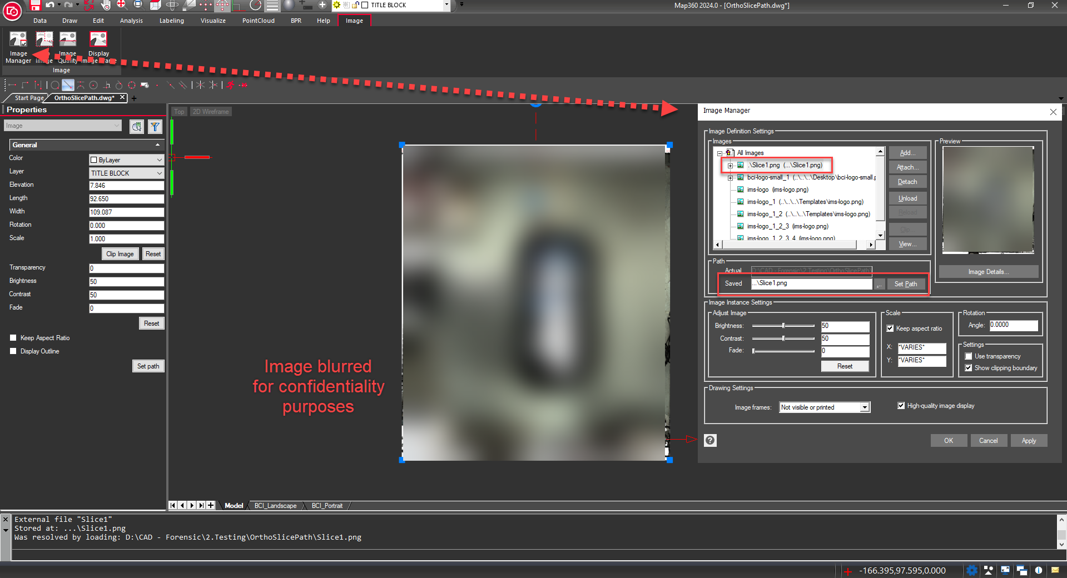
Task: Click the Attach... button
Action: pos(907,167)
